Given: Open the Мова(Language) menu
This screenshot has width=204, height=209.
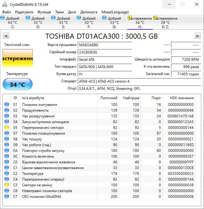Looking at the screenshot, I should [x=115, y=12].
